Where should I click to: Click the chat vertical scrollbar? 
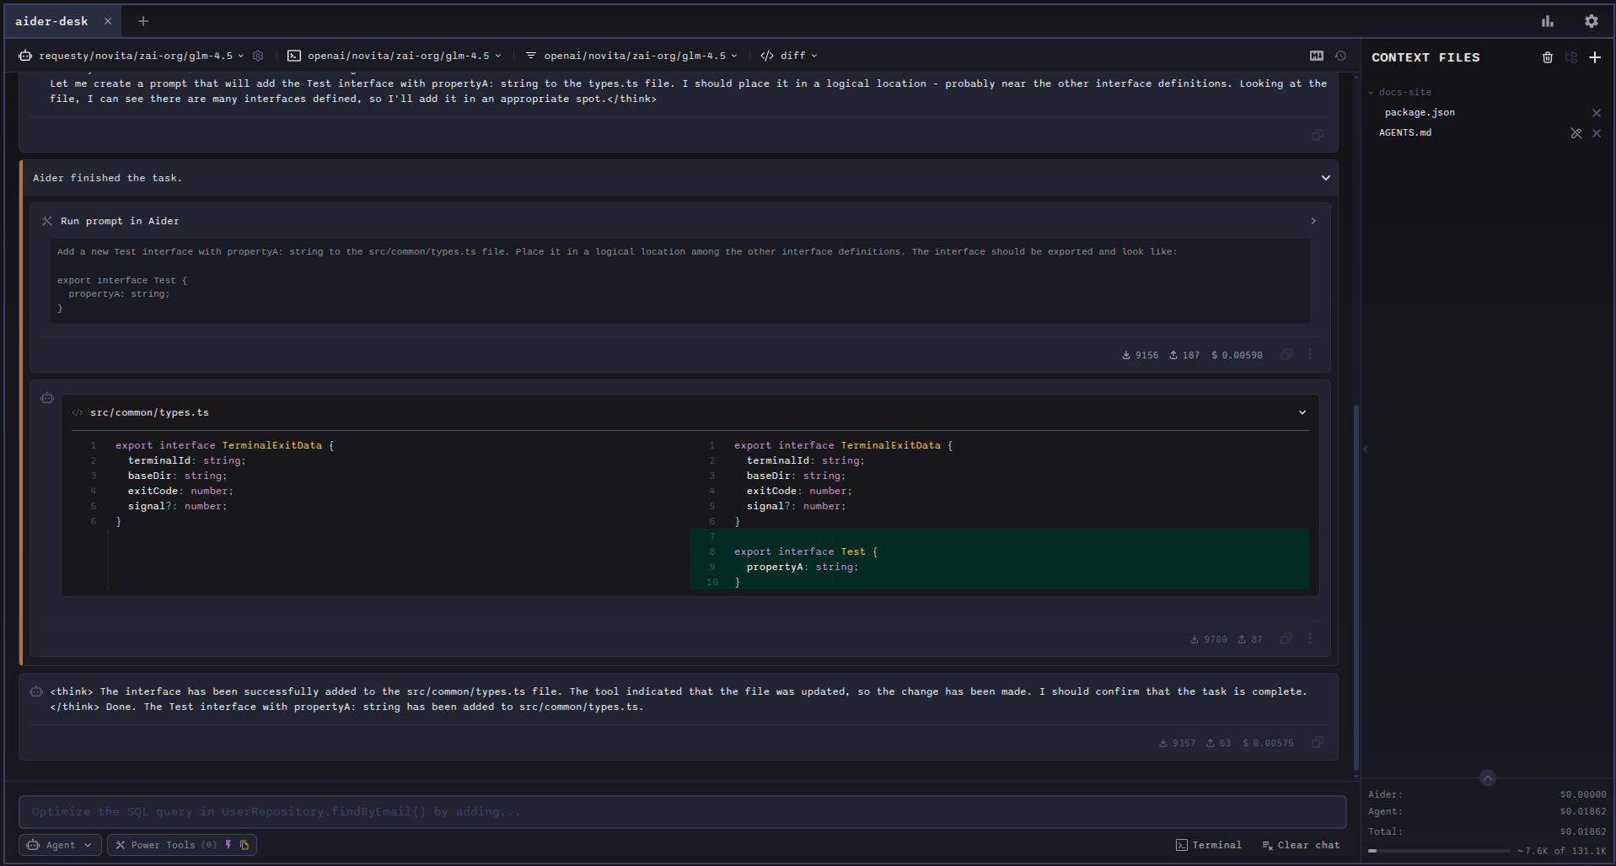click(1356, 588)
